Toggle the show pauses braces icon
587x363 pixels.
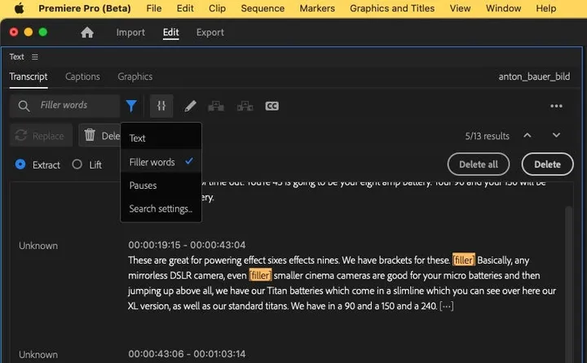coord(161,106)
